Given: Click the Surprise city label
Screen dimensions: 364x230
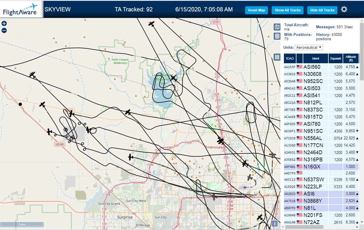Looking at the screenshot, I should tap(125, 217).
